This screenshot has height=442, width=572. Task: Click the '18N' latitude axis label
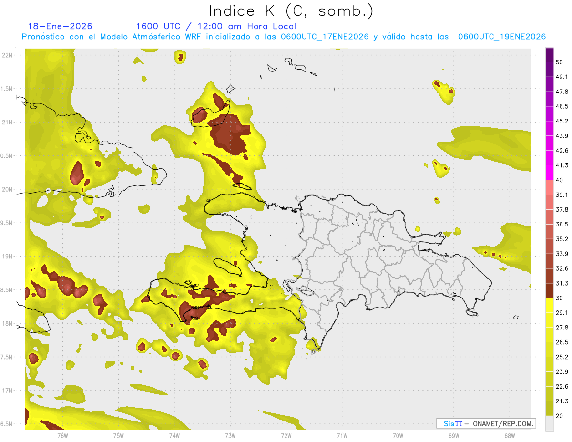[x=8, y=324]
